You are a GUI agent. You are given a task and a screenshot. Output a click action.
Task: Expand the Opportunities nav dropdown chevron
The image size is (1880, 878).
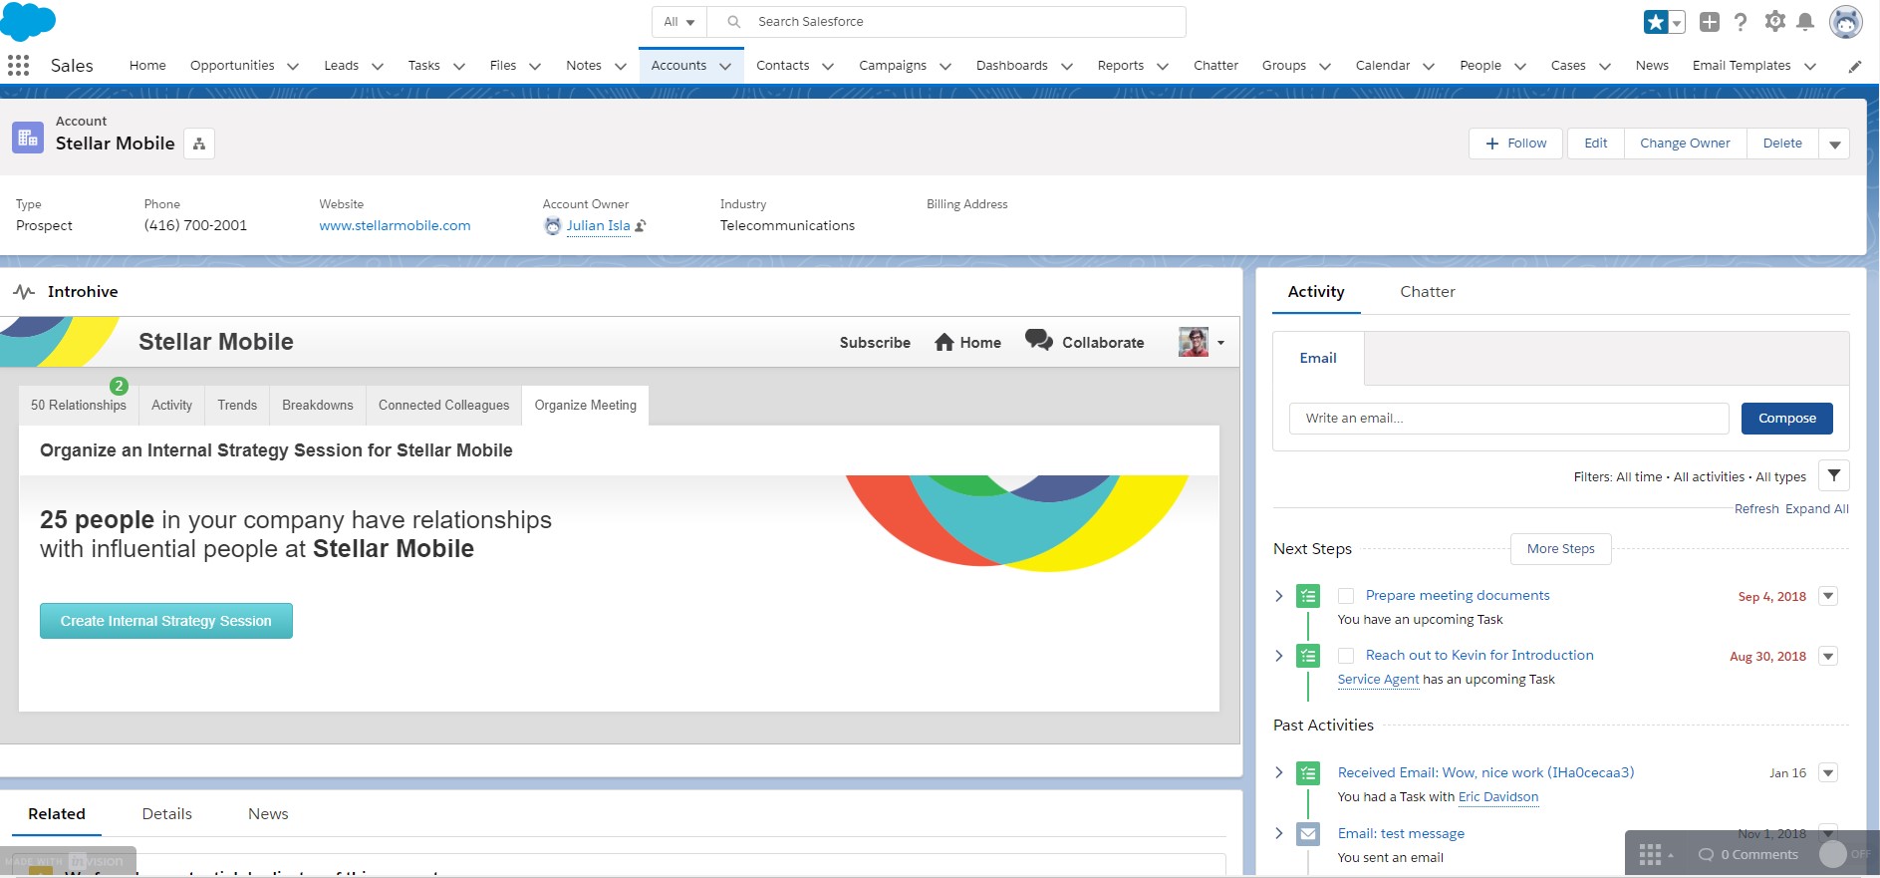pyautogui.click(x=293, y=67)
